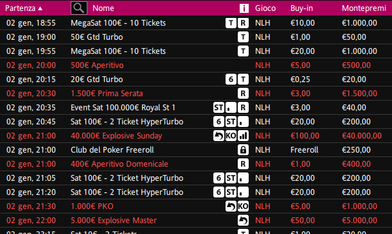This screenshot has height=234, width=392.
Task: Sort tournaments by Partenza column
Action: 21,8
